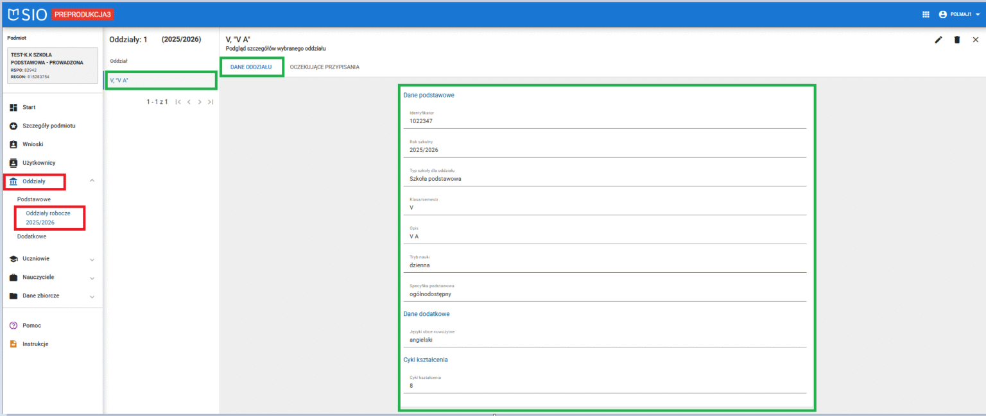Click the Start dashboard icon
The width and height of the screenshot is (986, 416).
point(13,107)
